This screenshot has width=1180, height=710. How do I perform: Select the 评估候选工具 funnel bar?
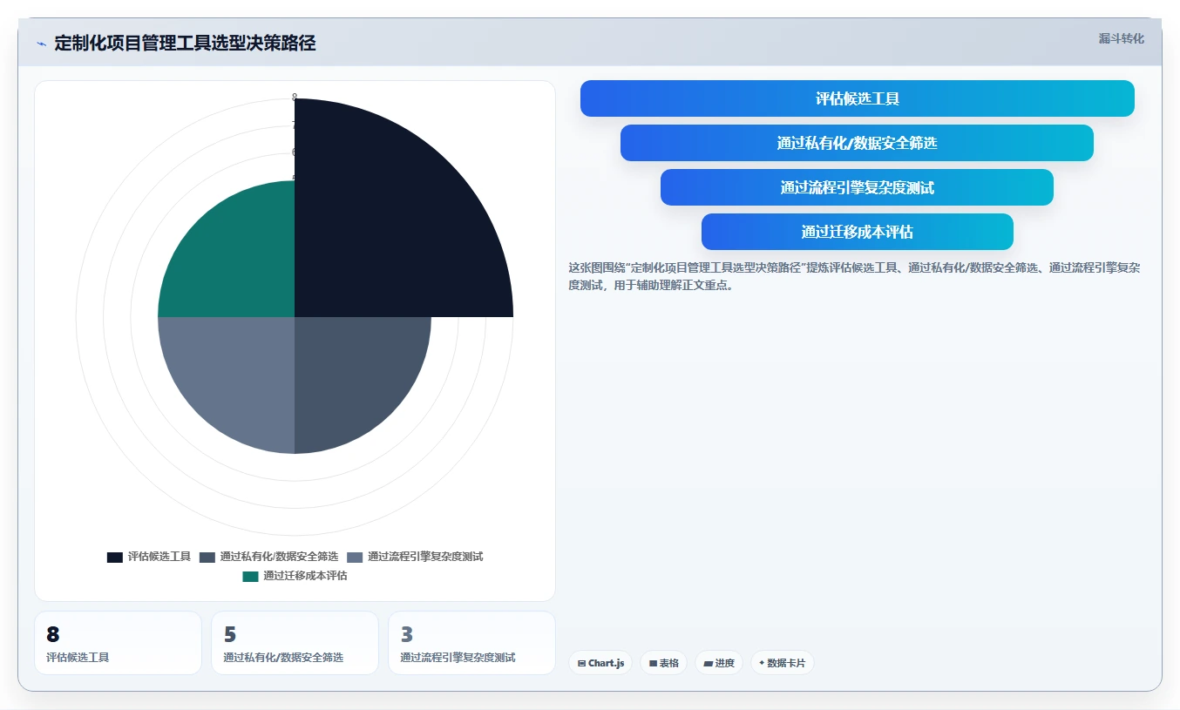click(x=858, y=98)
